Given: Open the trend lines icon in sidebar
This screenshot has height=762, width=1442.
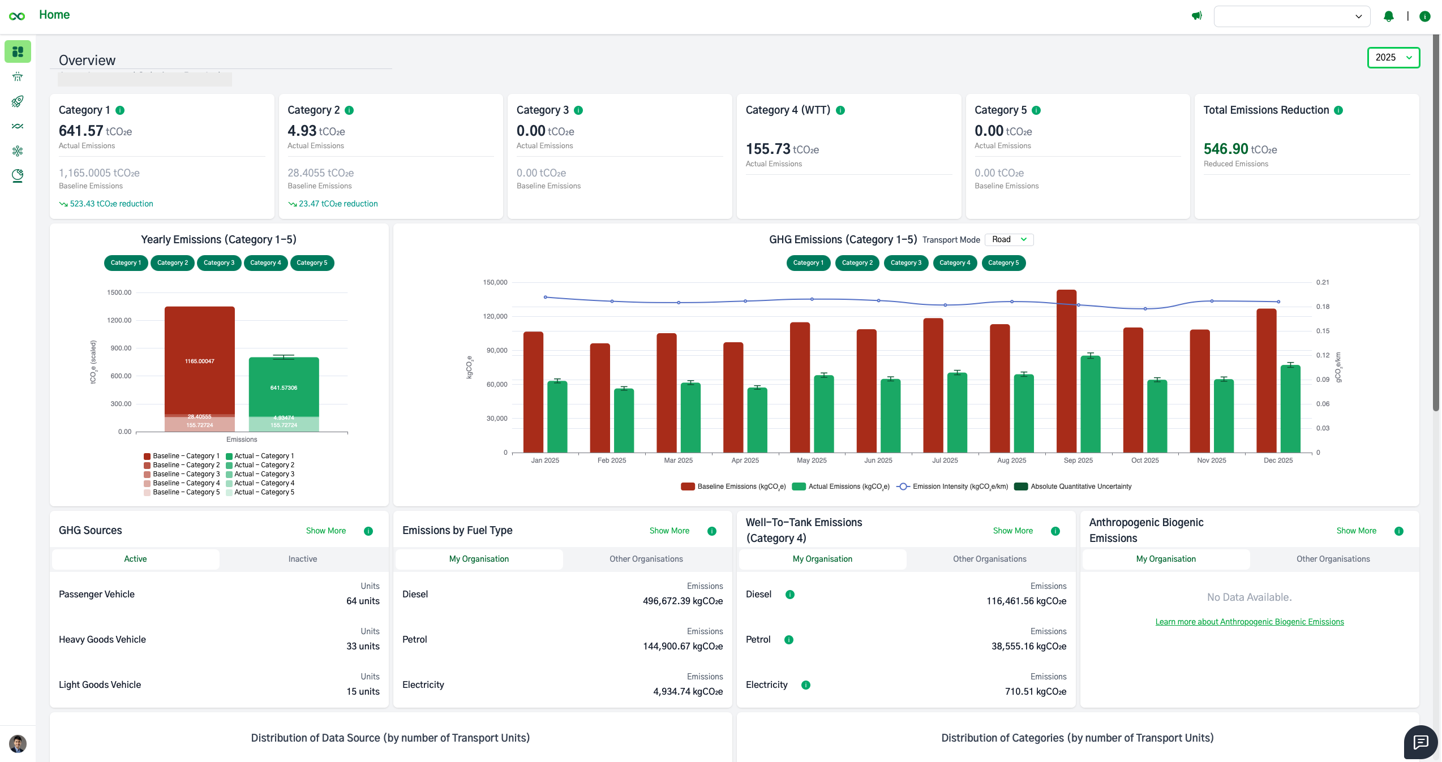Looking at the screenshot, I should 18,126.
